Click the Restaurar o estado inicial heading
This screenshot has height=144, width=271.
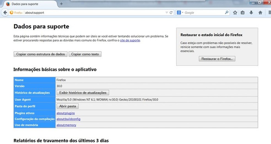click(211, 35)
